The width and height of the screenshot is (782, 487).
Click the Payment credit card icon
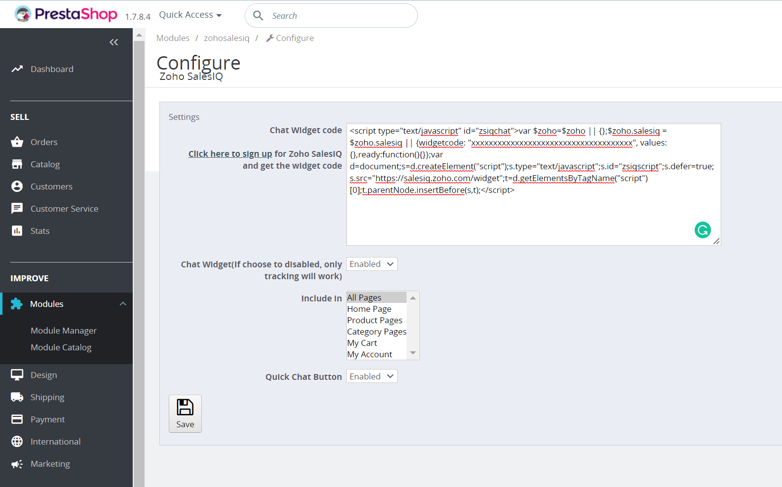coord(17,419)
